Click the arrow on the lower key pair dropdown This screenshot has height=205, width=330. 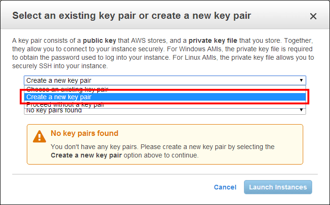[x=301, y=110]
